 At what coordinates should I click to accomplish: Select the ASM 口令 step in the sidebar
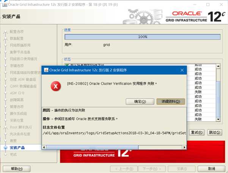(x=17, y=93)
